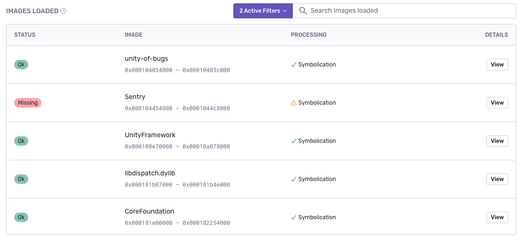This screenshot has width=527, height=248.
Task: Click the CoreFoundation address range
Action: pos(177,223)
